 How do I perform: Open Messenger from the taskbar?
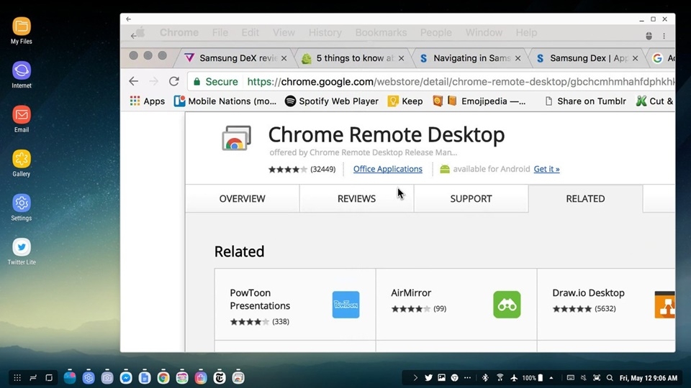[x=126, y=377]
